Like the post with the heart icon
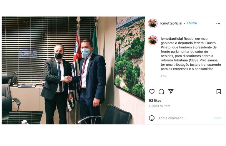 (x=152, y=91)
